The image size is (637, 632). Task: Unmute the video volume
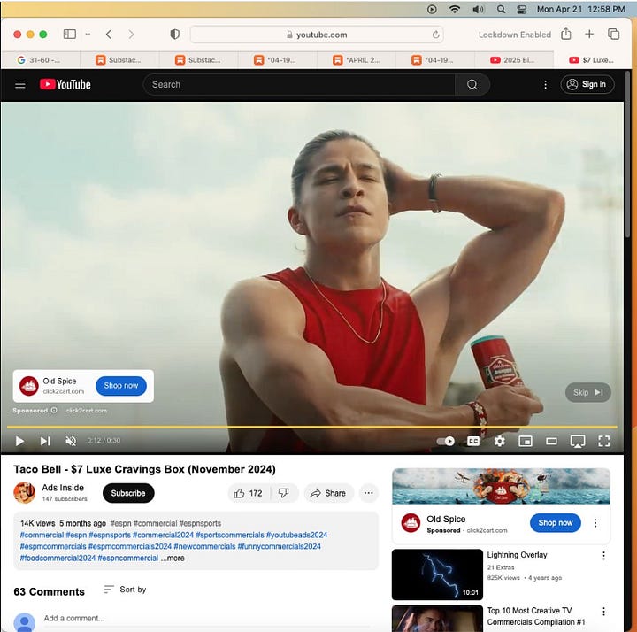(71, 441)
